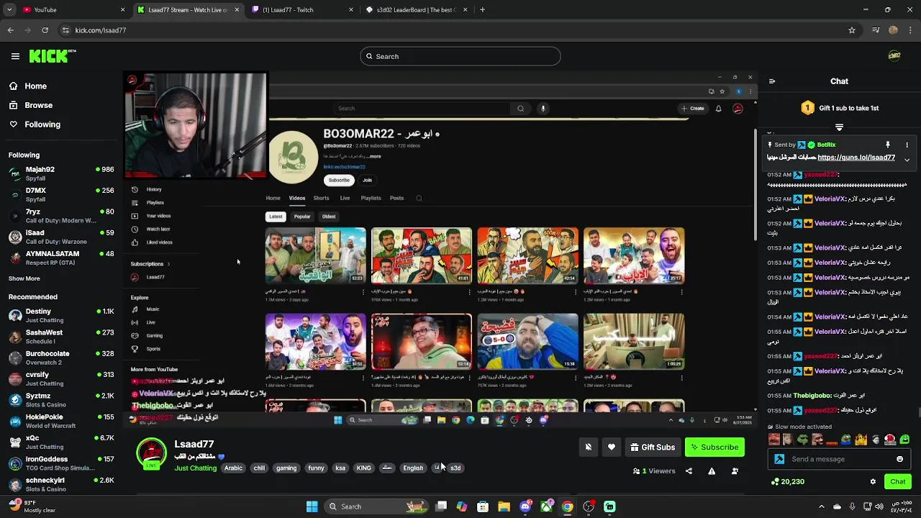Toggle follow heart button for Lsaad77

tap(612, 447)
